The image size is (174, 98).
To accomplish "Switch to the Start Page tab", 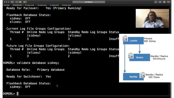I will click(x=7, y=5).
